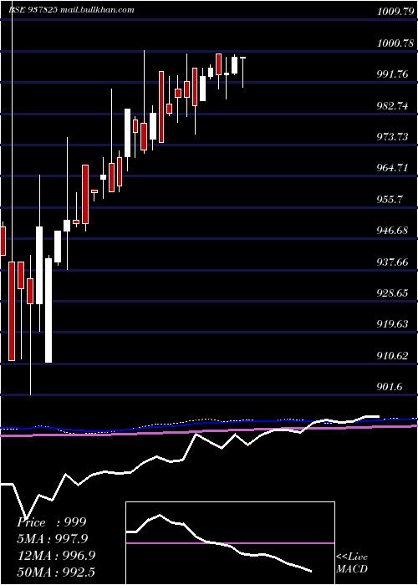Click the 919.63 price axis label
The width and height of the screenshot is (418, 585).
(x=392, y=324)
